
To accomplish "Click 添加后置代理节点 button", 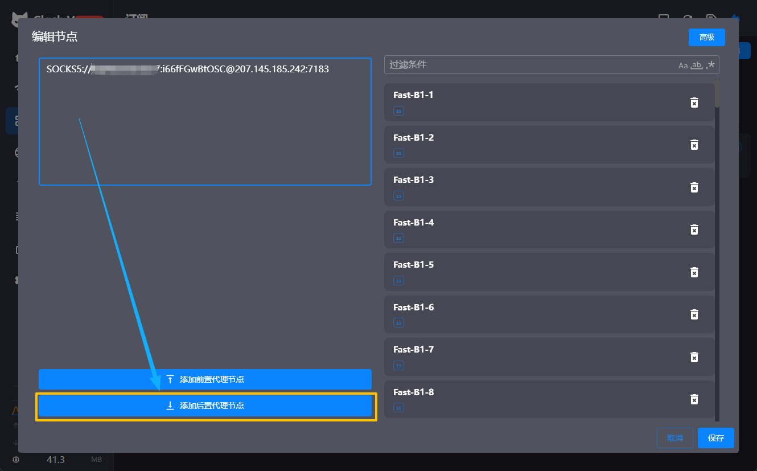I will point(205,406).
